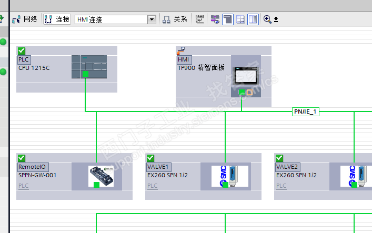
Task: Activate the Connections button
Action: pyautogui.click(x=57, y=19)
